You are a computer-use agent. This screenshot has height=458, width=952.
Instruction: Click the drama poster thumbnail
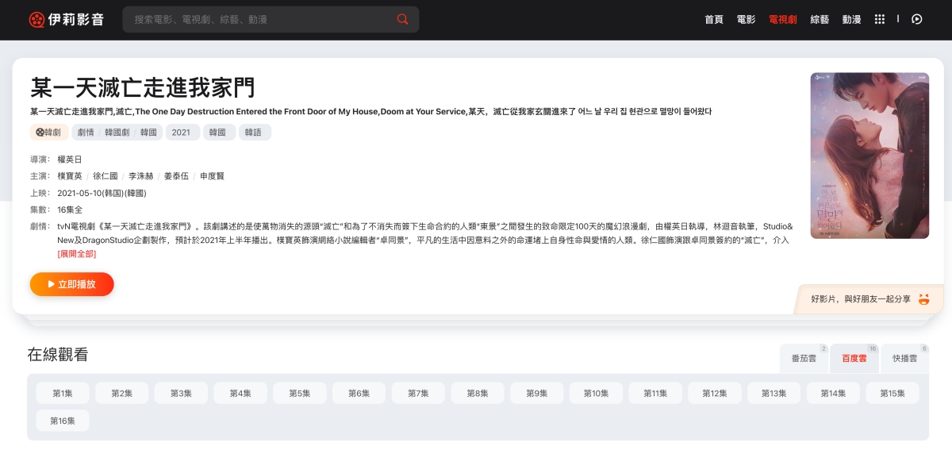pyautogui.click(x=869, y=156)
